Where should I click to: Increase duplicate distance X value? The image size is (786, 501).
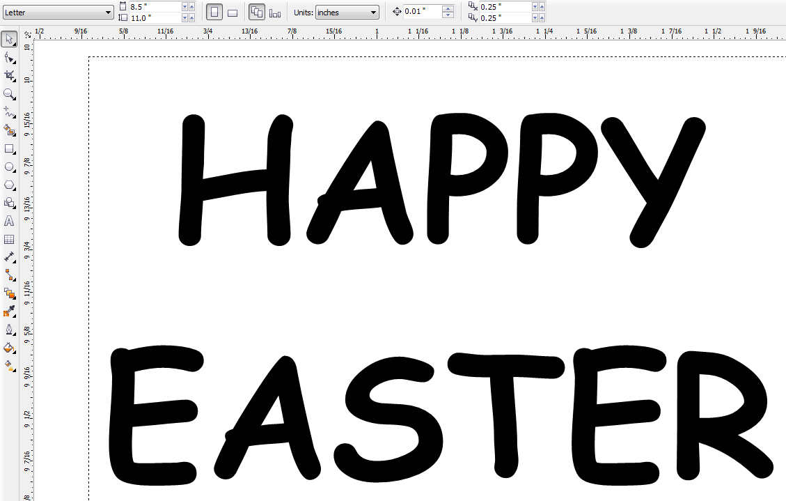[x=542, y=6]
